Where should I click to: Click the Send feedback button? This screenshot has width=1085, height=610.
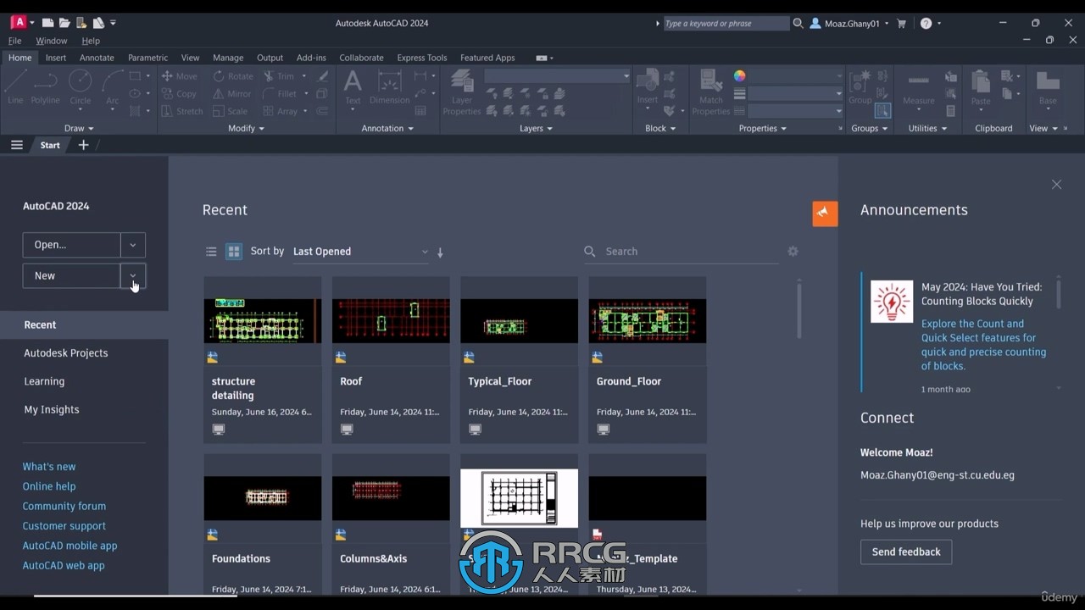pyautogui.click(x=906, y=552)
